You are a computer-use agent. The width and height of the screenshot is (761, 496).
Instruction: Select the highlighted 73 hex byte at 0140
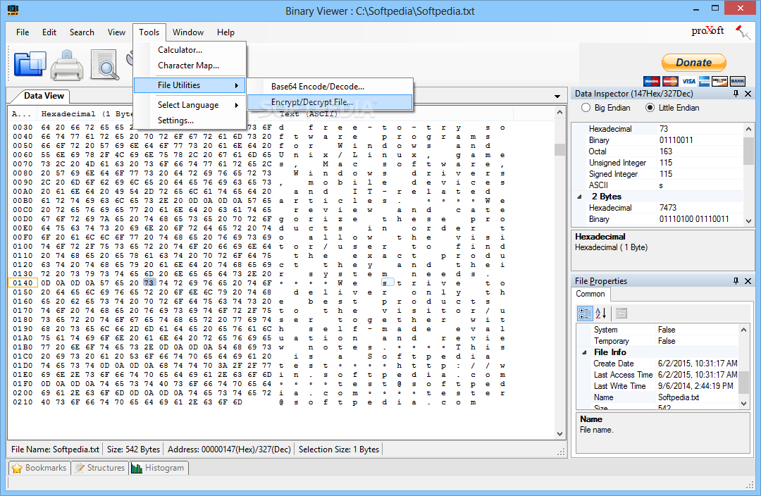[x=149, y=283]
